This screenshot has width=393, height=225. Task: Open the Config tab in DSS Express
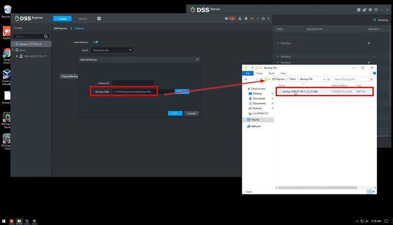pos(62,19)
